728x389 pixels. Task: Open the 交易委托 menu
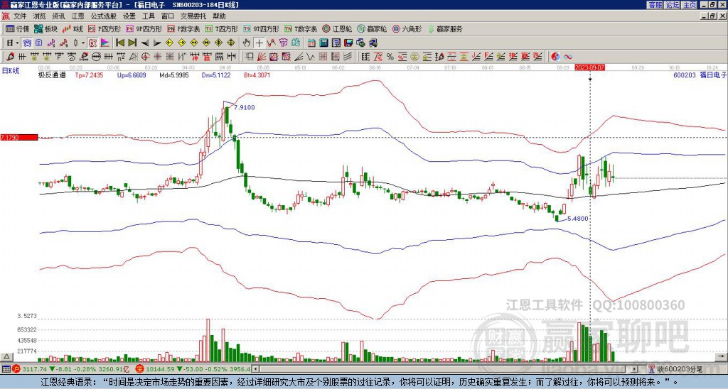193,16
